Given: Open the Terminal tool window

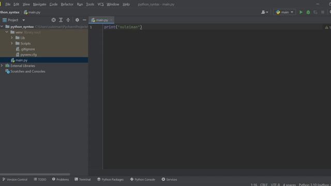Looking at the screenshot, I should 83,179.
